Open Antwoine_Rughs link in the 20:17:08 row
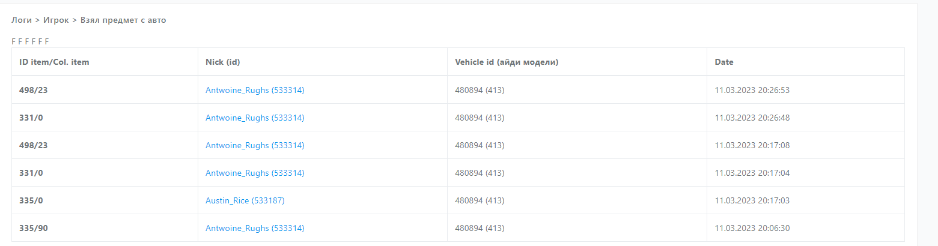 (255, 146)
